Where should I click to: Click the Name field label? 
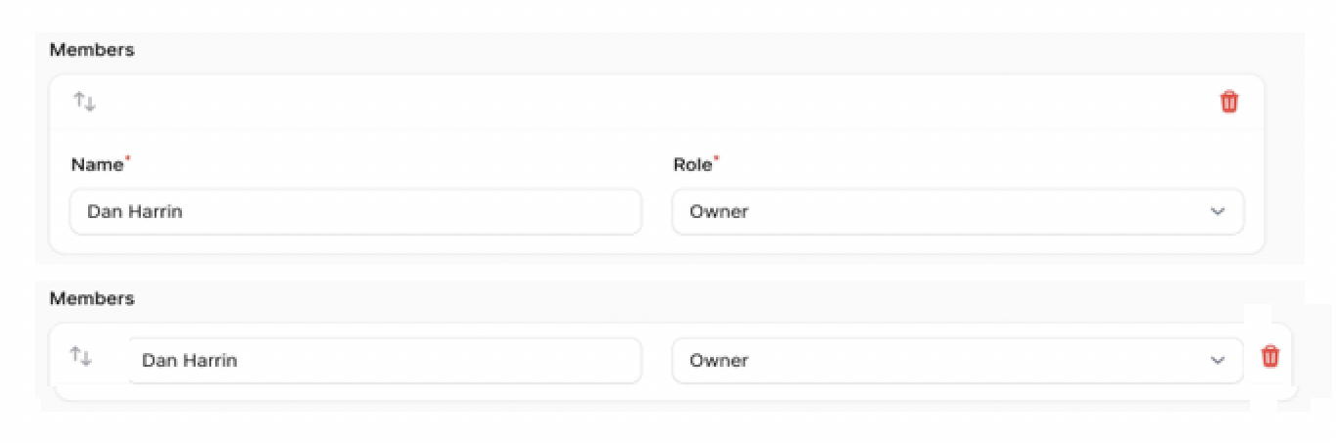[96, 165]
